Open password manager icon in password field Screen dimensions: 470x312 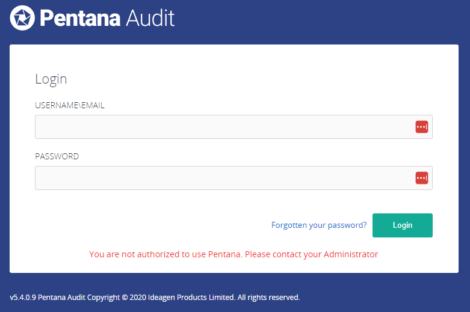(421, 178)
